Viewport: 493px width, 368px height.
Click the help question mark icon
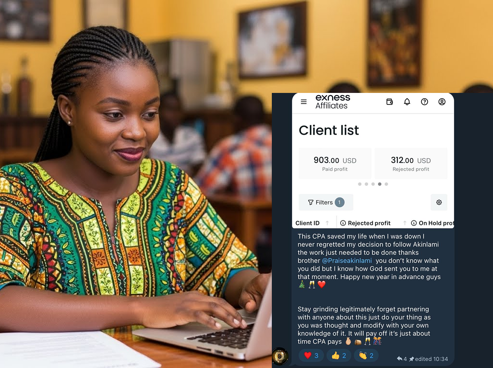click(x=425, y=102)
